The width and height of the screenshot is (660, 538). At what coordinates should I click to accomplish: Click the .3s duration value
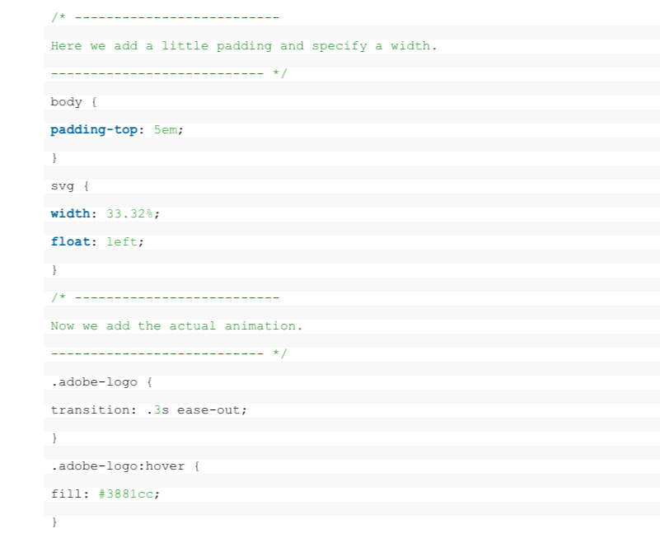point(153,410)
